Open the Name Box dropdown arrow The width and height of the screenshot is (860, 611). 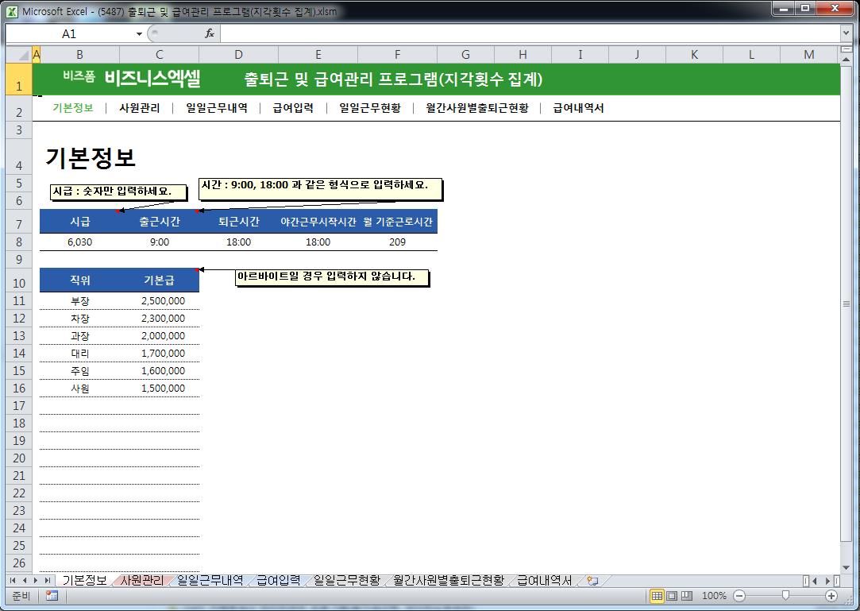pyautogui.click(x=139, y=34)
